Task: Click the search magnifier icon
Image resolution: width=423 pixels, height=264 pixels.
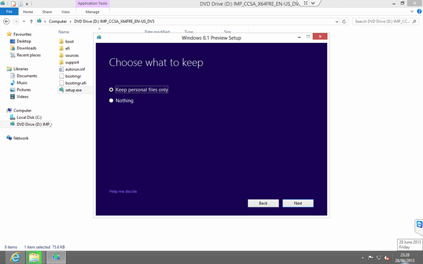Action: point(415,21)
